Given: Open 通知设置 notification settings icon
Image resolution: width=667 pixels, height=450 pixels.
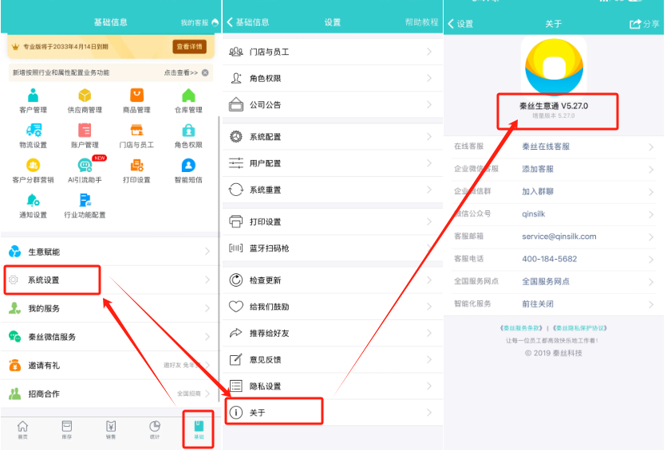Looking at the screenshot, I should coord(34,200).
